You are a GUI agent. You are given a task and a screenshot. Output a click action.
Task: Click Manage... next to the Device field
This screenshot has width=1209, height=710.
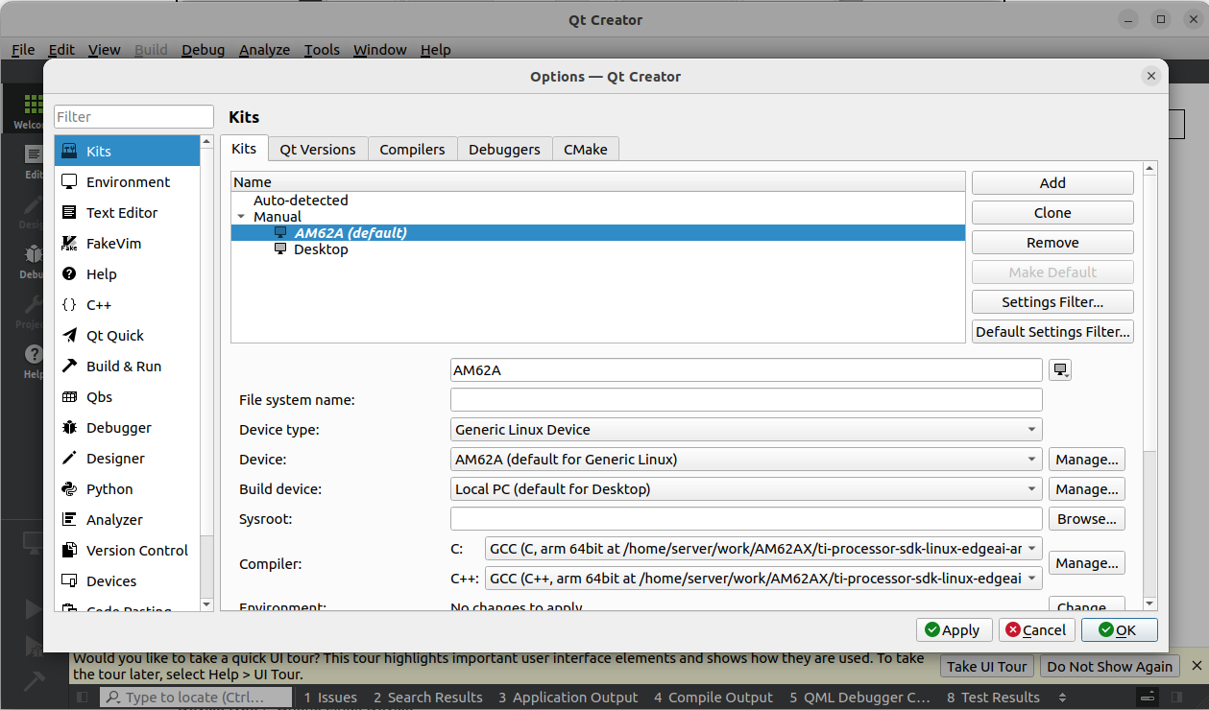coord(1087,460)
